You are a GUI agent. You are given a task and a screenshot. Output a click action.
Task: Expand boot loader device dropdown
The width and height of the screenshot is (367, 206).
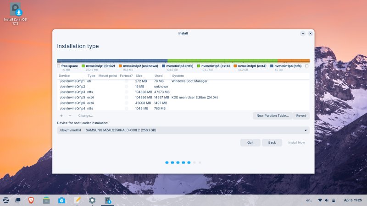[306, 130]
